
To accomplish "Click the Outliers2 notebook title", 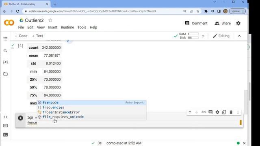I will [34, 20].
